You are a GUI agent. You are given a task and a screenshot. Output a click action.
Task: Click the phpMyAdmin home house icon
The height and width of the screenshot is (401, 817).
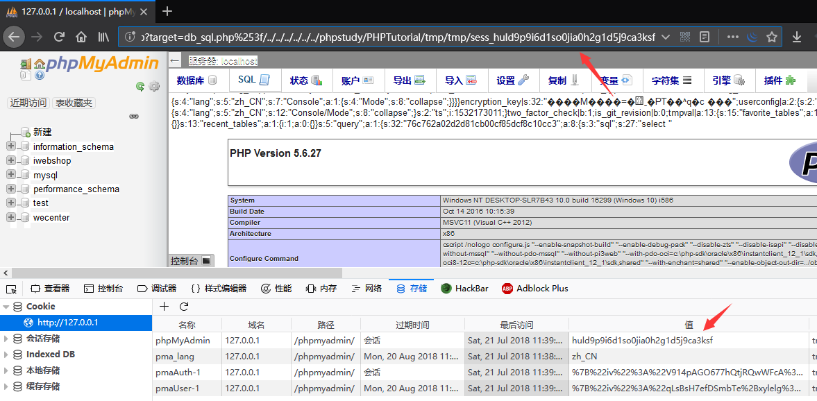click(40, 65)
